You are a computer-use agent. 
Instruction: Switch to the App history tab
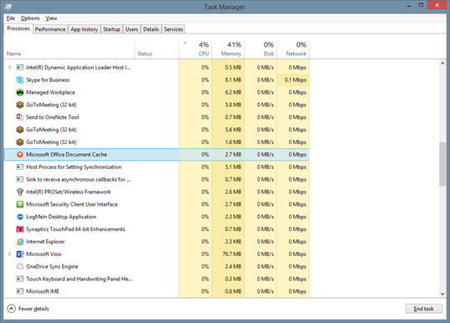(84, 29)
